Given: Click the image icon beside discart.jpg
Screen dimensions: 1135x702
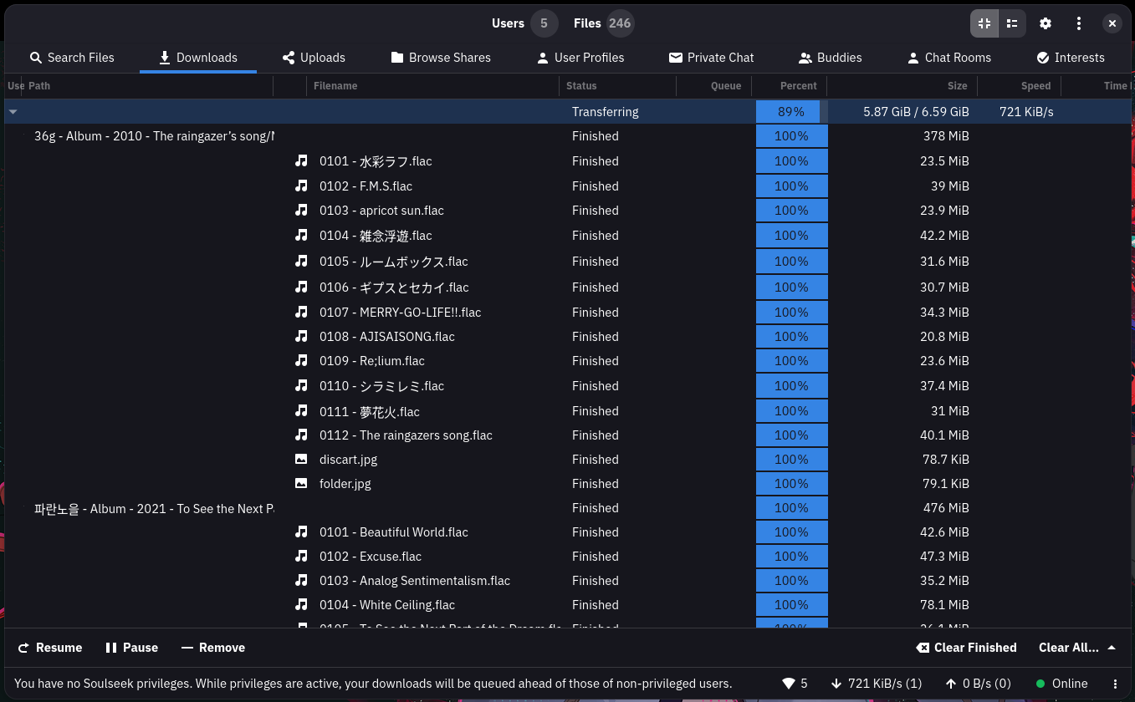Looking at the screenshot, I should (x=301, y=459).
